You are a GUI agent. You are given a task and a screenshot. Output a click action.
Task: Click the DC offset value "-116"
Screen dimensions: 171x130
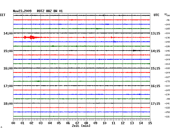click(x=167, y=33)
